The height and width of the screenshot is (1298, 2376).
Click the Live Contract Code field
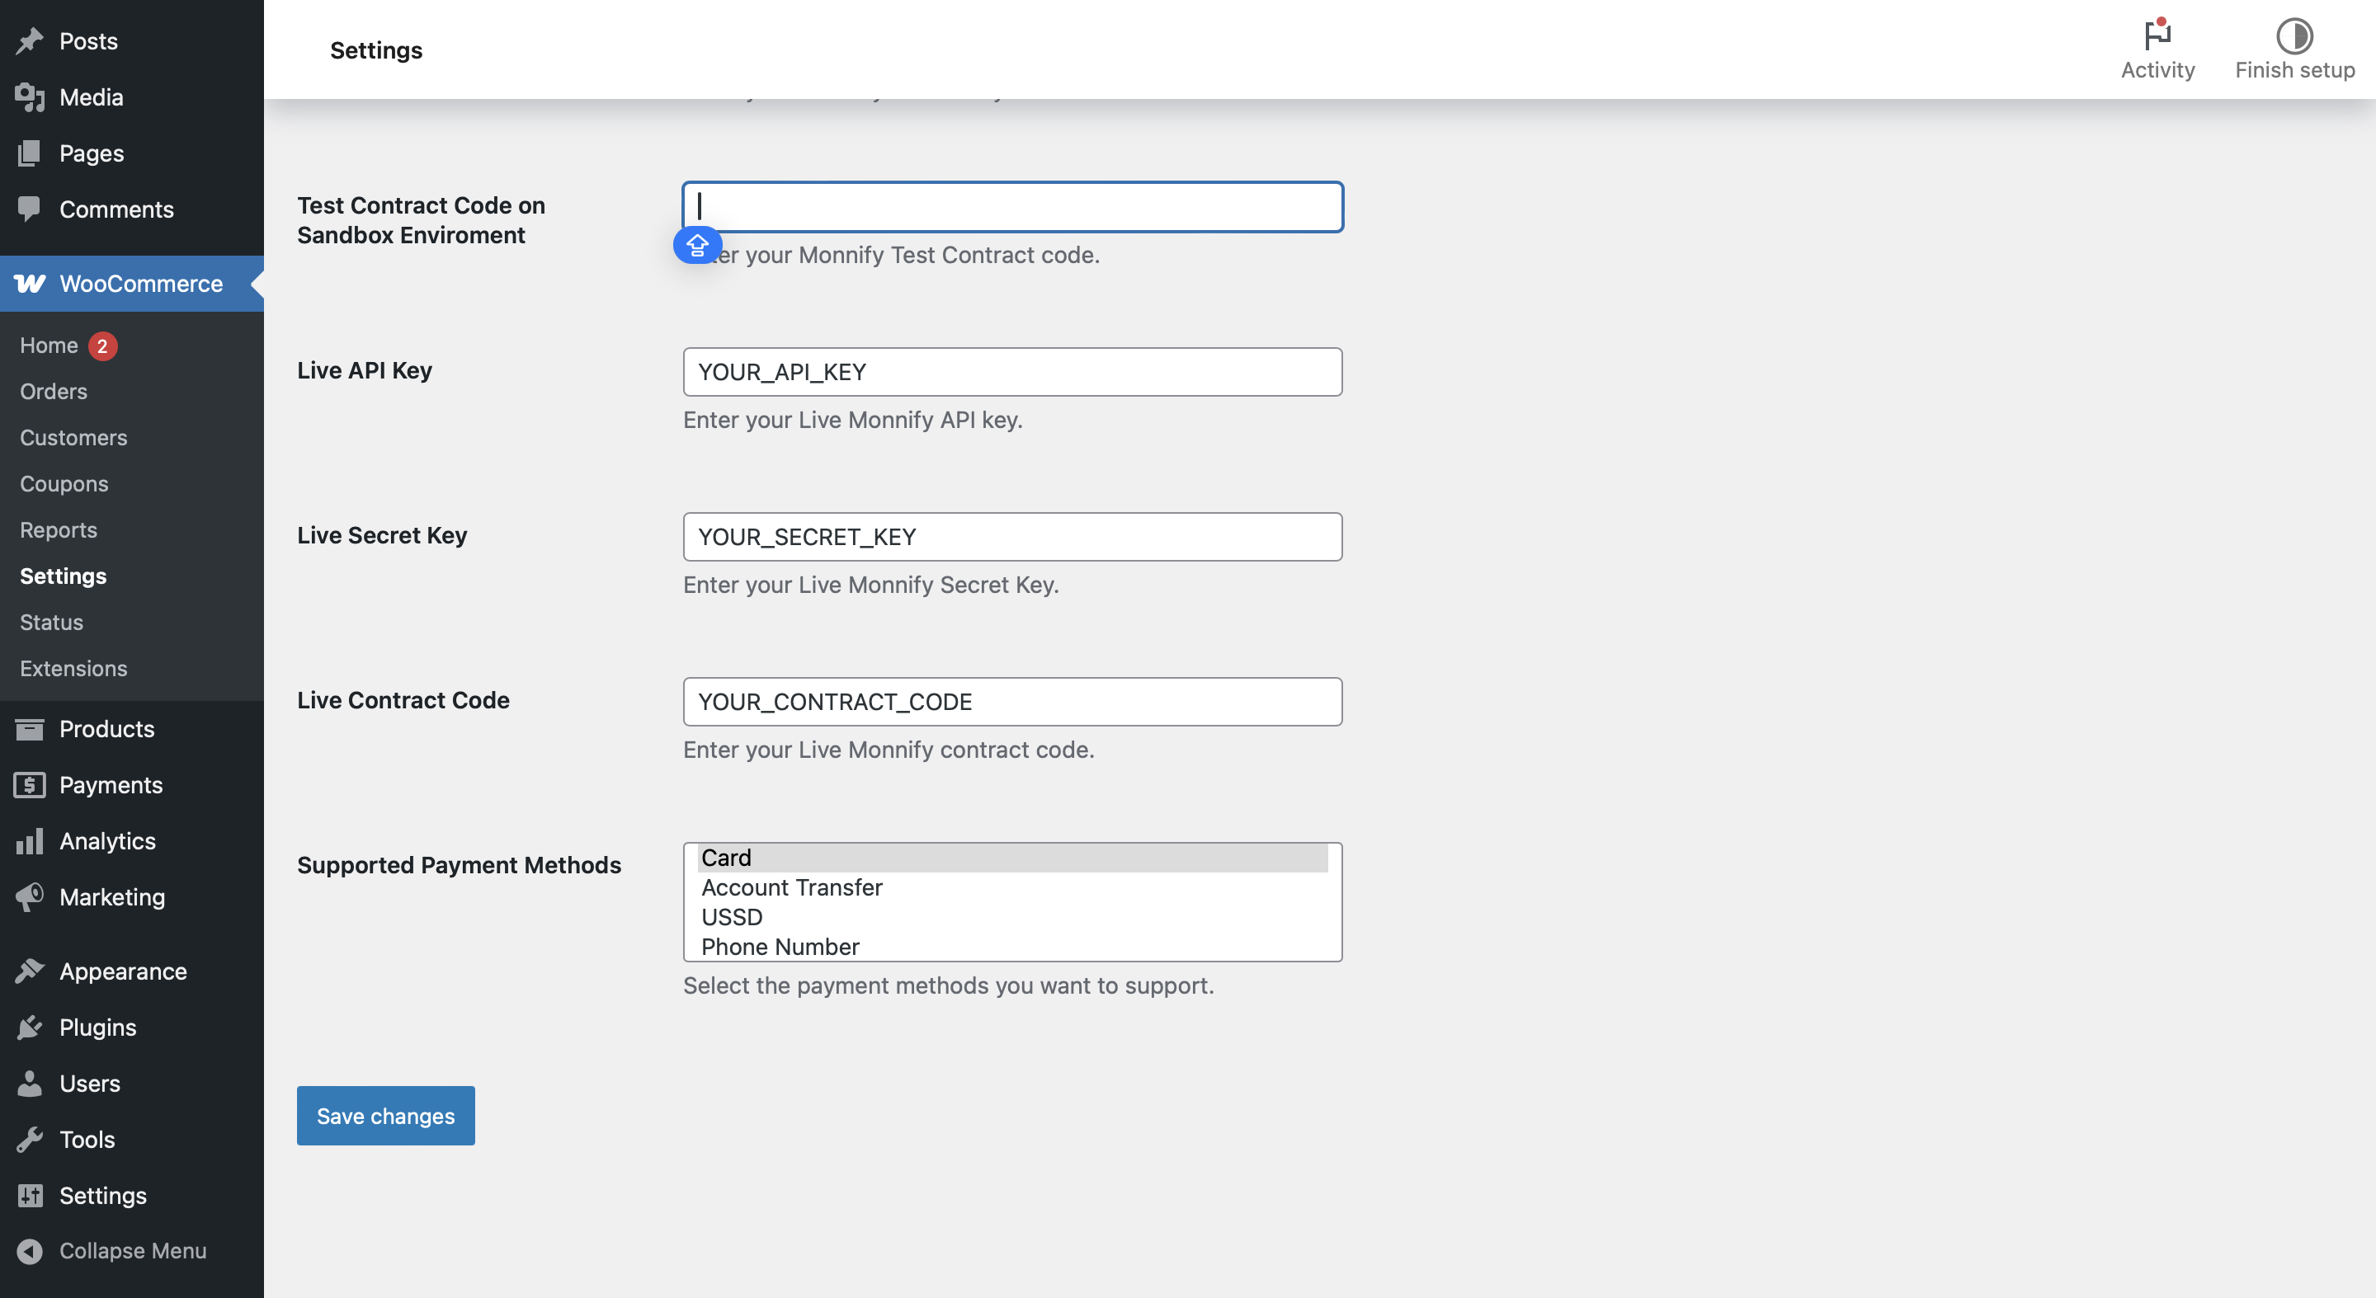click(x=1013, y=703)
